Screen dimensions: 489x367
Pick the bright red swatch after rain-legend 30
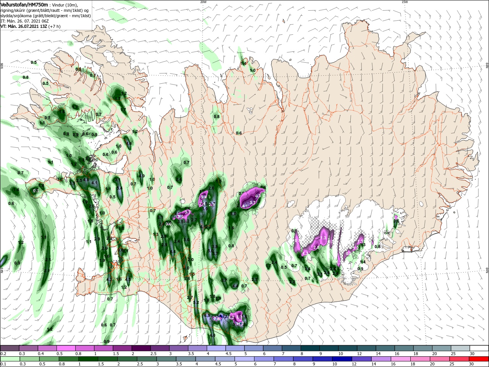(x=479, y=359)
